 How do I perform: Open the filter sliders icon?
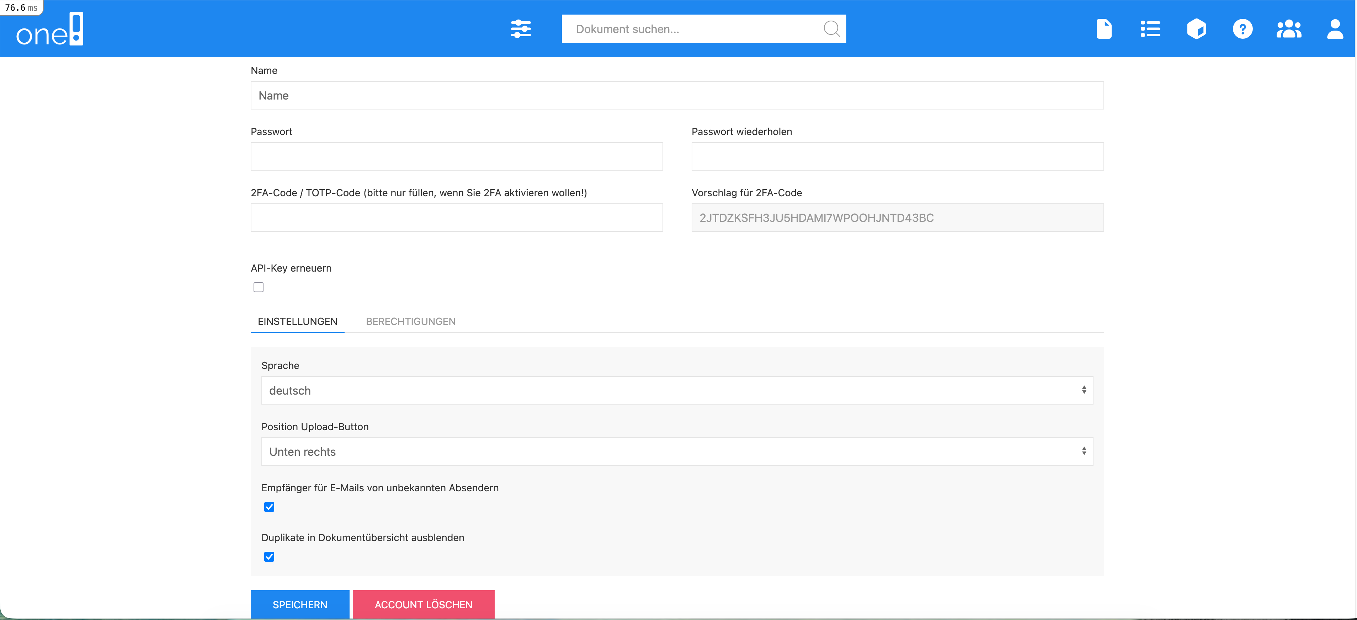tap(521, 29)
